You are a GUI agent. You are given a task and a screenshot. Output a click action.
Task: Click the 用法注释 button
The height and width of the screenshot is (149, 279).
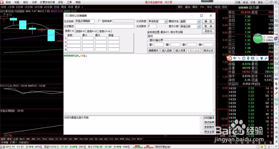[209, 132]
